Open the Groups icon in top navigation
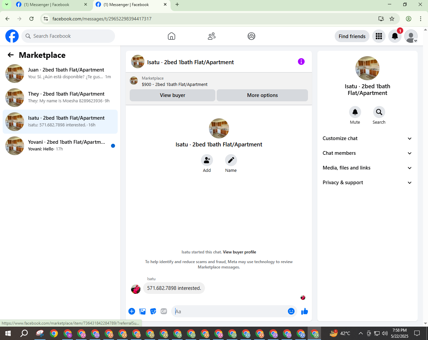The image size is (428, 340). pos(251,36)
